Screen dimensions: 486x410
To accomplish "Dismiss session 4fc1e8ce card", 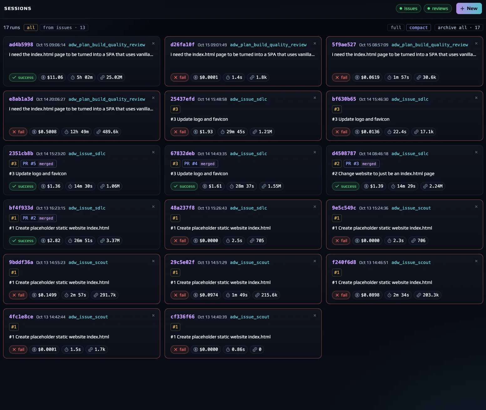I will pos(153,316).
